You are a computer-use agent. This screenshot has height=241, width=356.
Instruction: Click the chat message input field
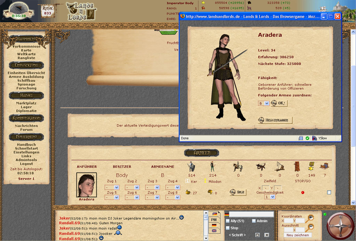251,214
